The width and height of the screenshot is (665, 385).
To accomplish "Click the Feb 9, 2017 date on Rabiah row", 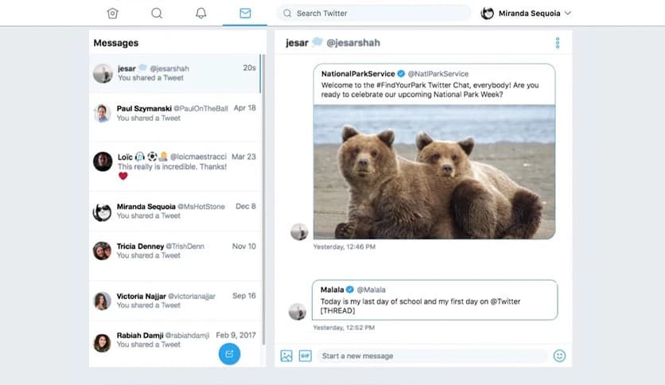I will pyautogui.click(x=235, y=336).
